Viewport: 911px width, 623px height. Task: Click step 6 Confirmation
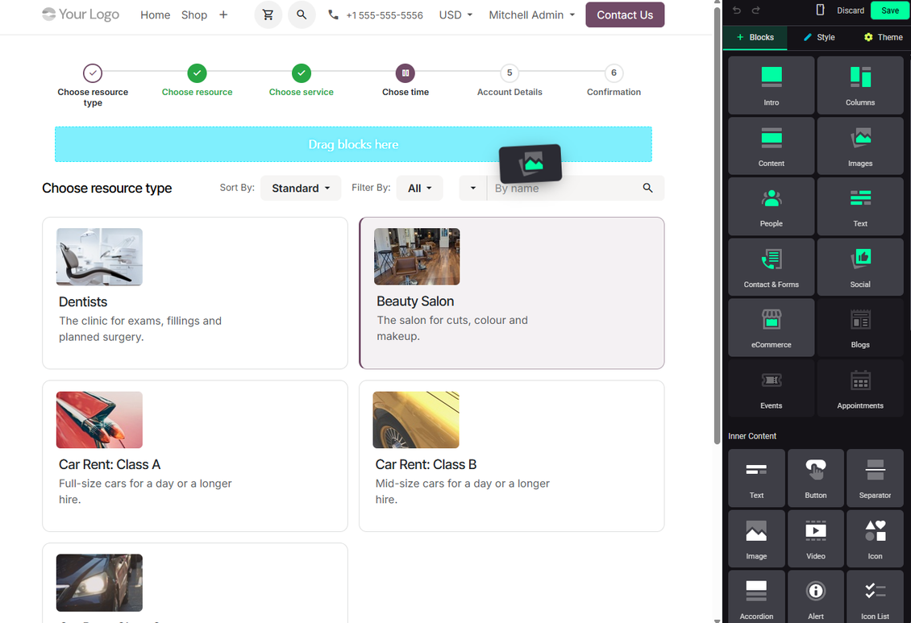click(x=614, y=73)
